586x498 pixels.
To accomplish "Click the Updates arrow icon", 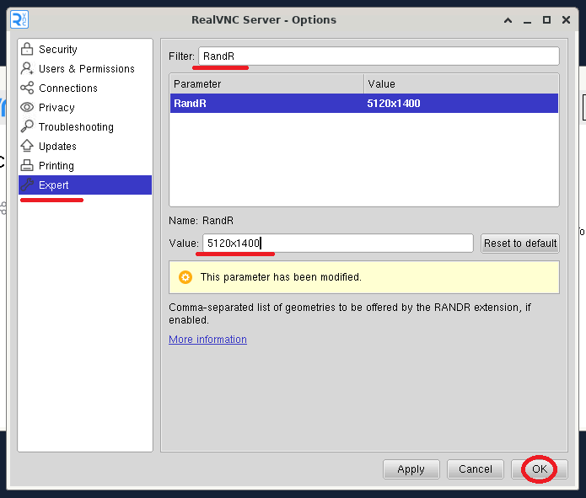I will coord(27,146).
